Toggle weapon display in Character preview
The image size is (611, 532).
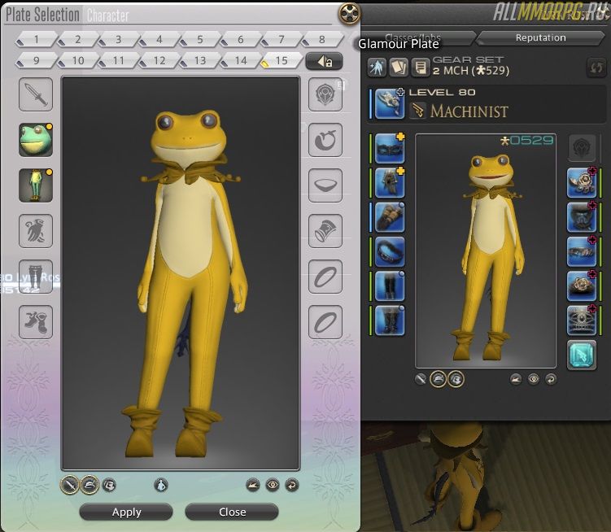point(421,379)
